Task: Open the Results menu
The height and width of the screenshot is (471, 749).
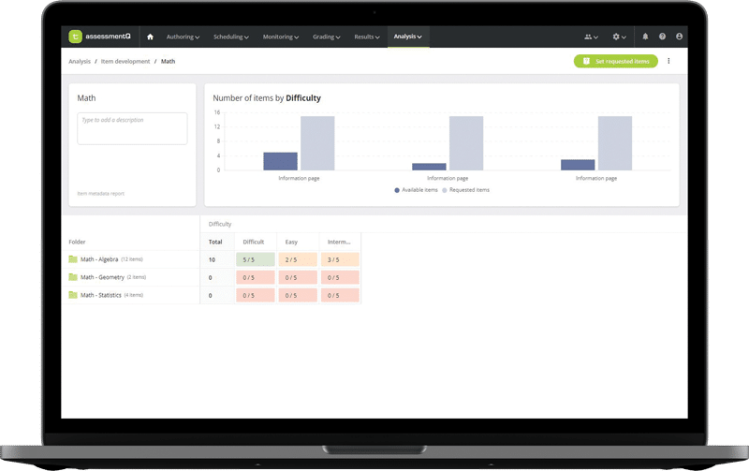Action: pyautogui.click(x=366, y=37)
